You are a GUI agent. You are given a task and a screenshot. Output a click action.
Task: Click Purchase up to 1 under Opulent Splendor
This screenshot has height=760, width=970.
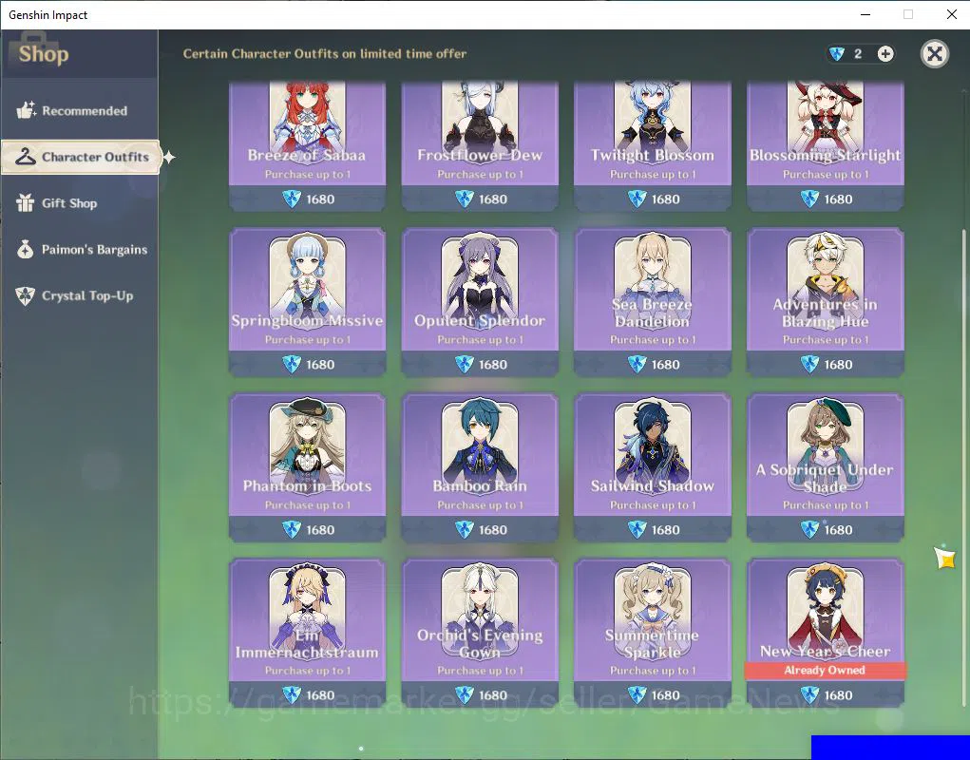[x=480, y=339]
